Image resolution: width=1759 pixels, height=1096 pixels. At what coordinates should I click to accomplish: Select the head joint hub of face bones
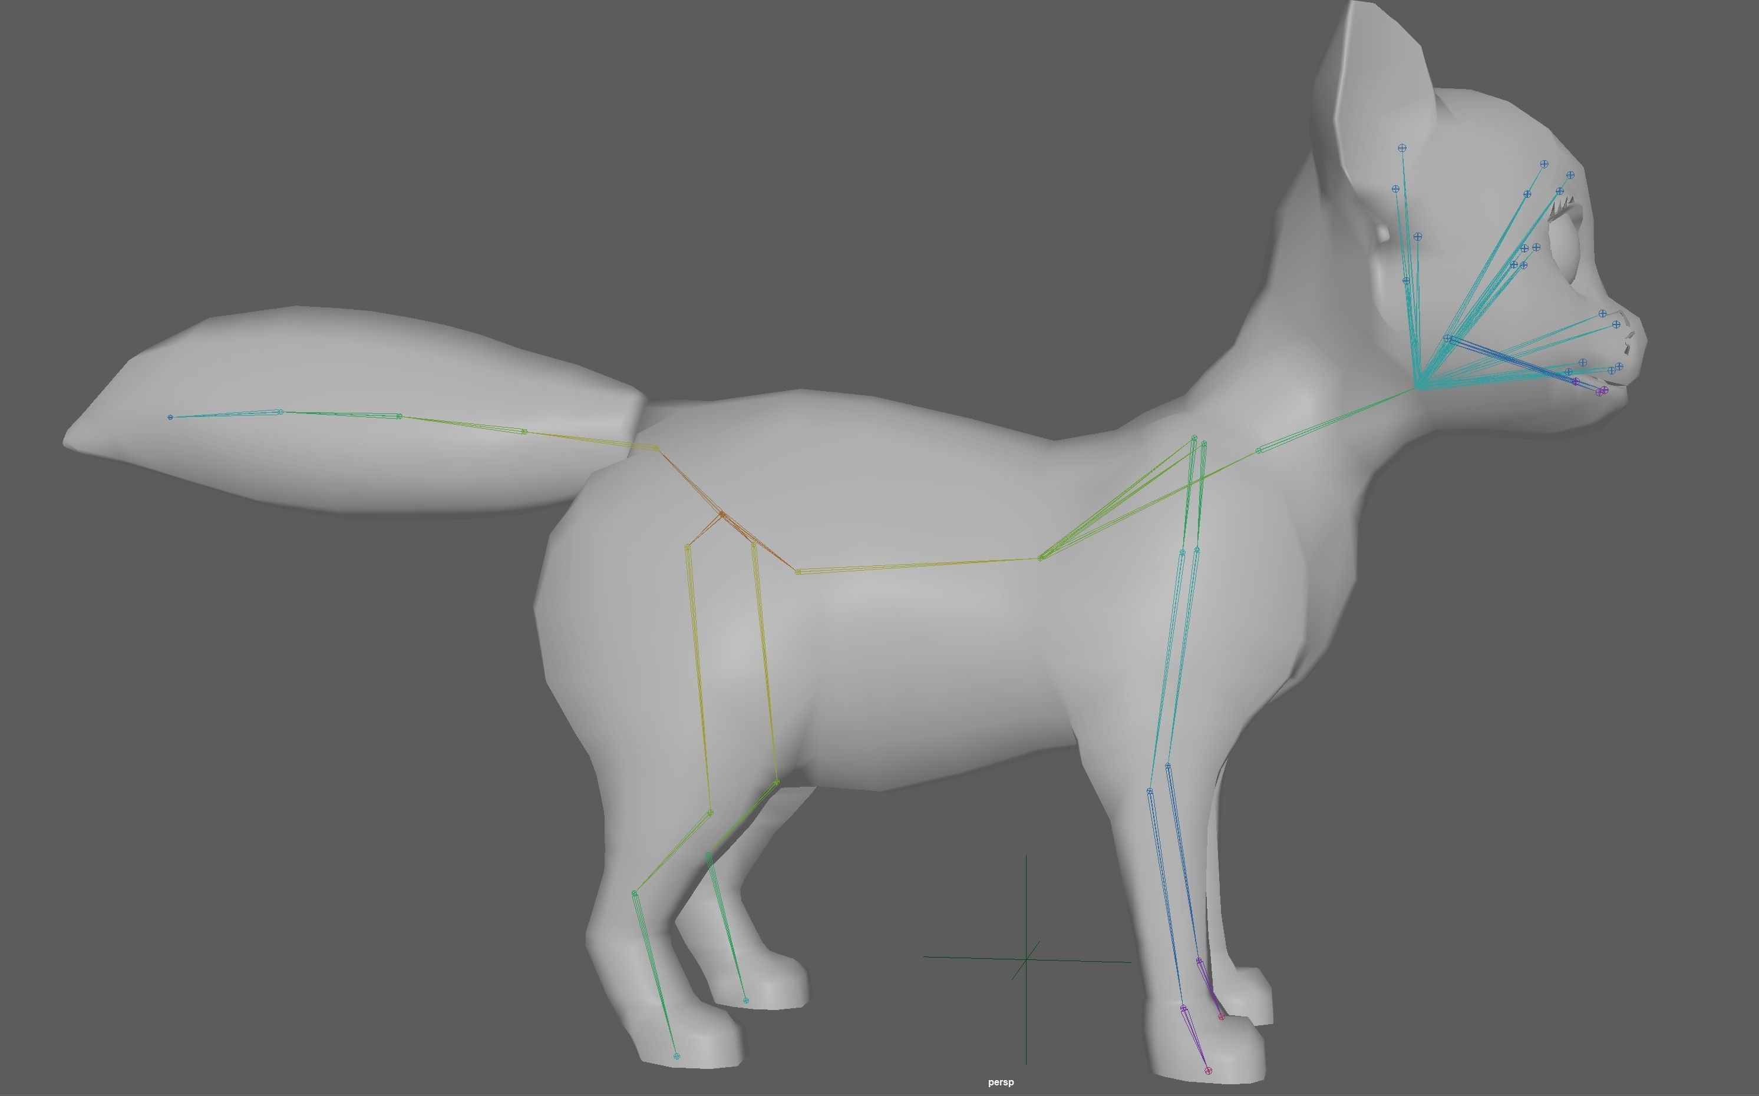point(1419,386)
